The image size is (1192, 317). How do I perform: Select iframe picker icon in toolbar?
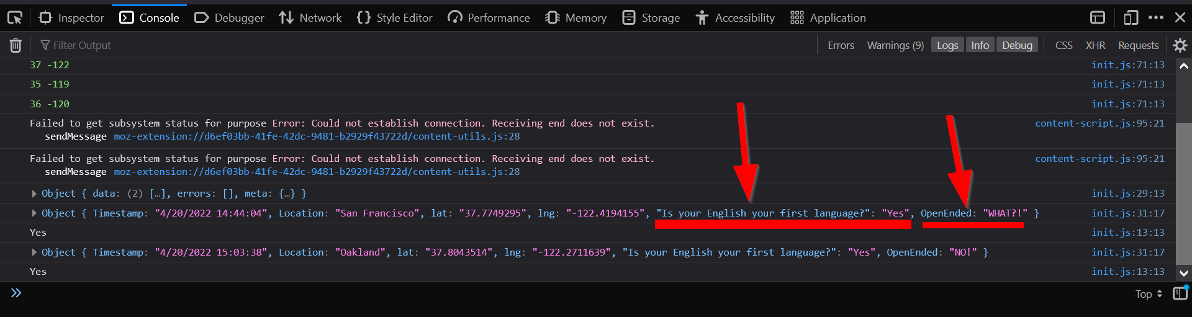[x=1098, y=18]
